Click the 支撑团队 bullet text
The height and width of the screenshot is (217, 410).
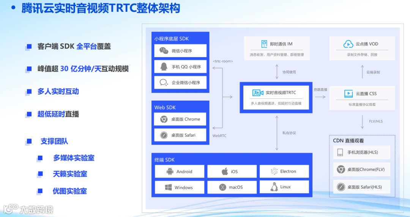[54, 141]
